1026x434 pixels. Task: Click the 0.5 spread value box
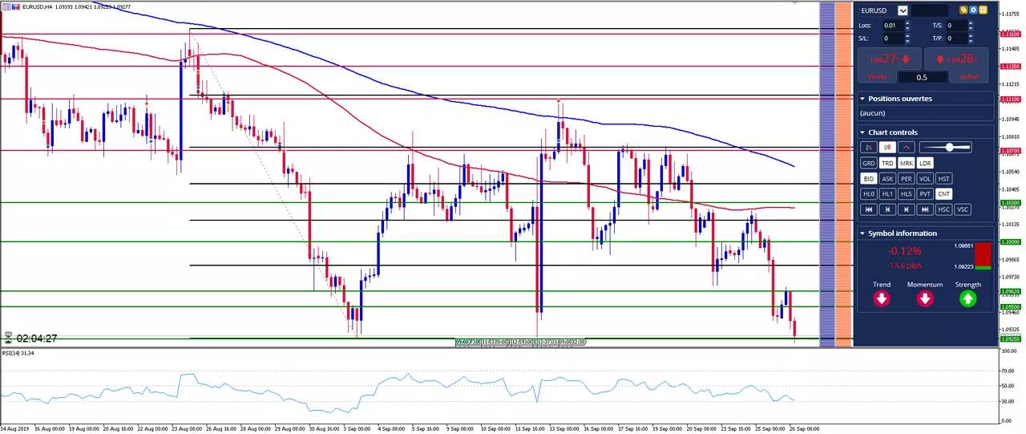tap(923, 77)
